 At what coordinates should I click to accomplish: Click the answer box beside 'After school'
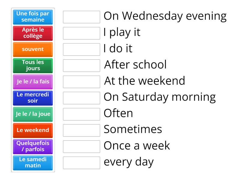(81, 65)
